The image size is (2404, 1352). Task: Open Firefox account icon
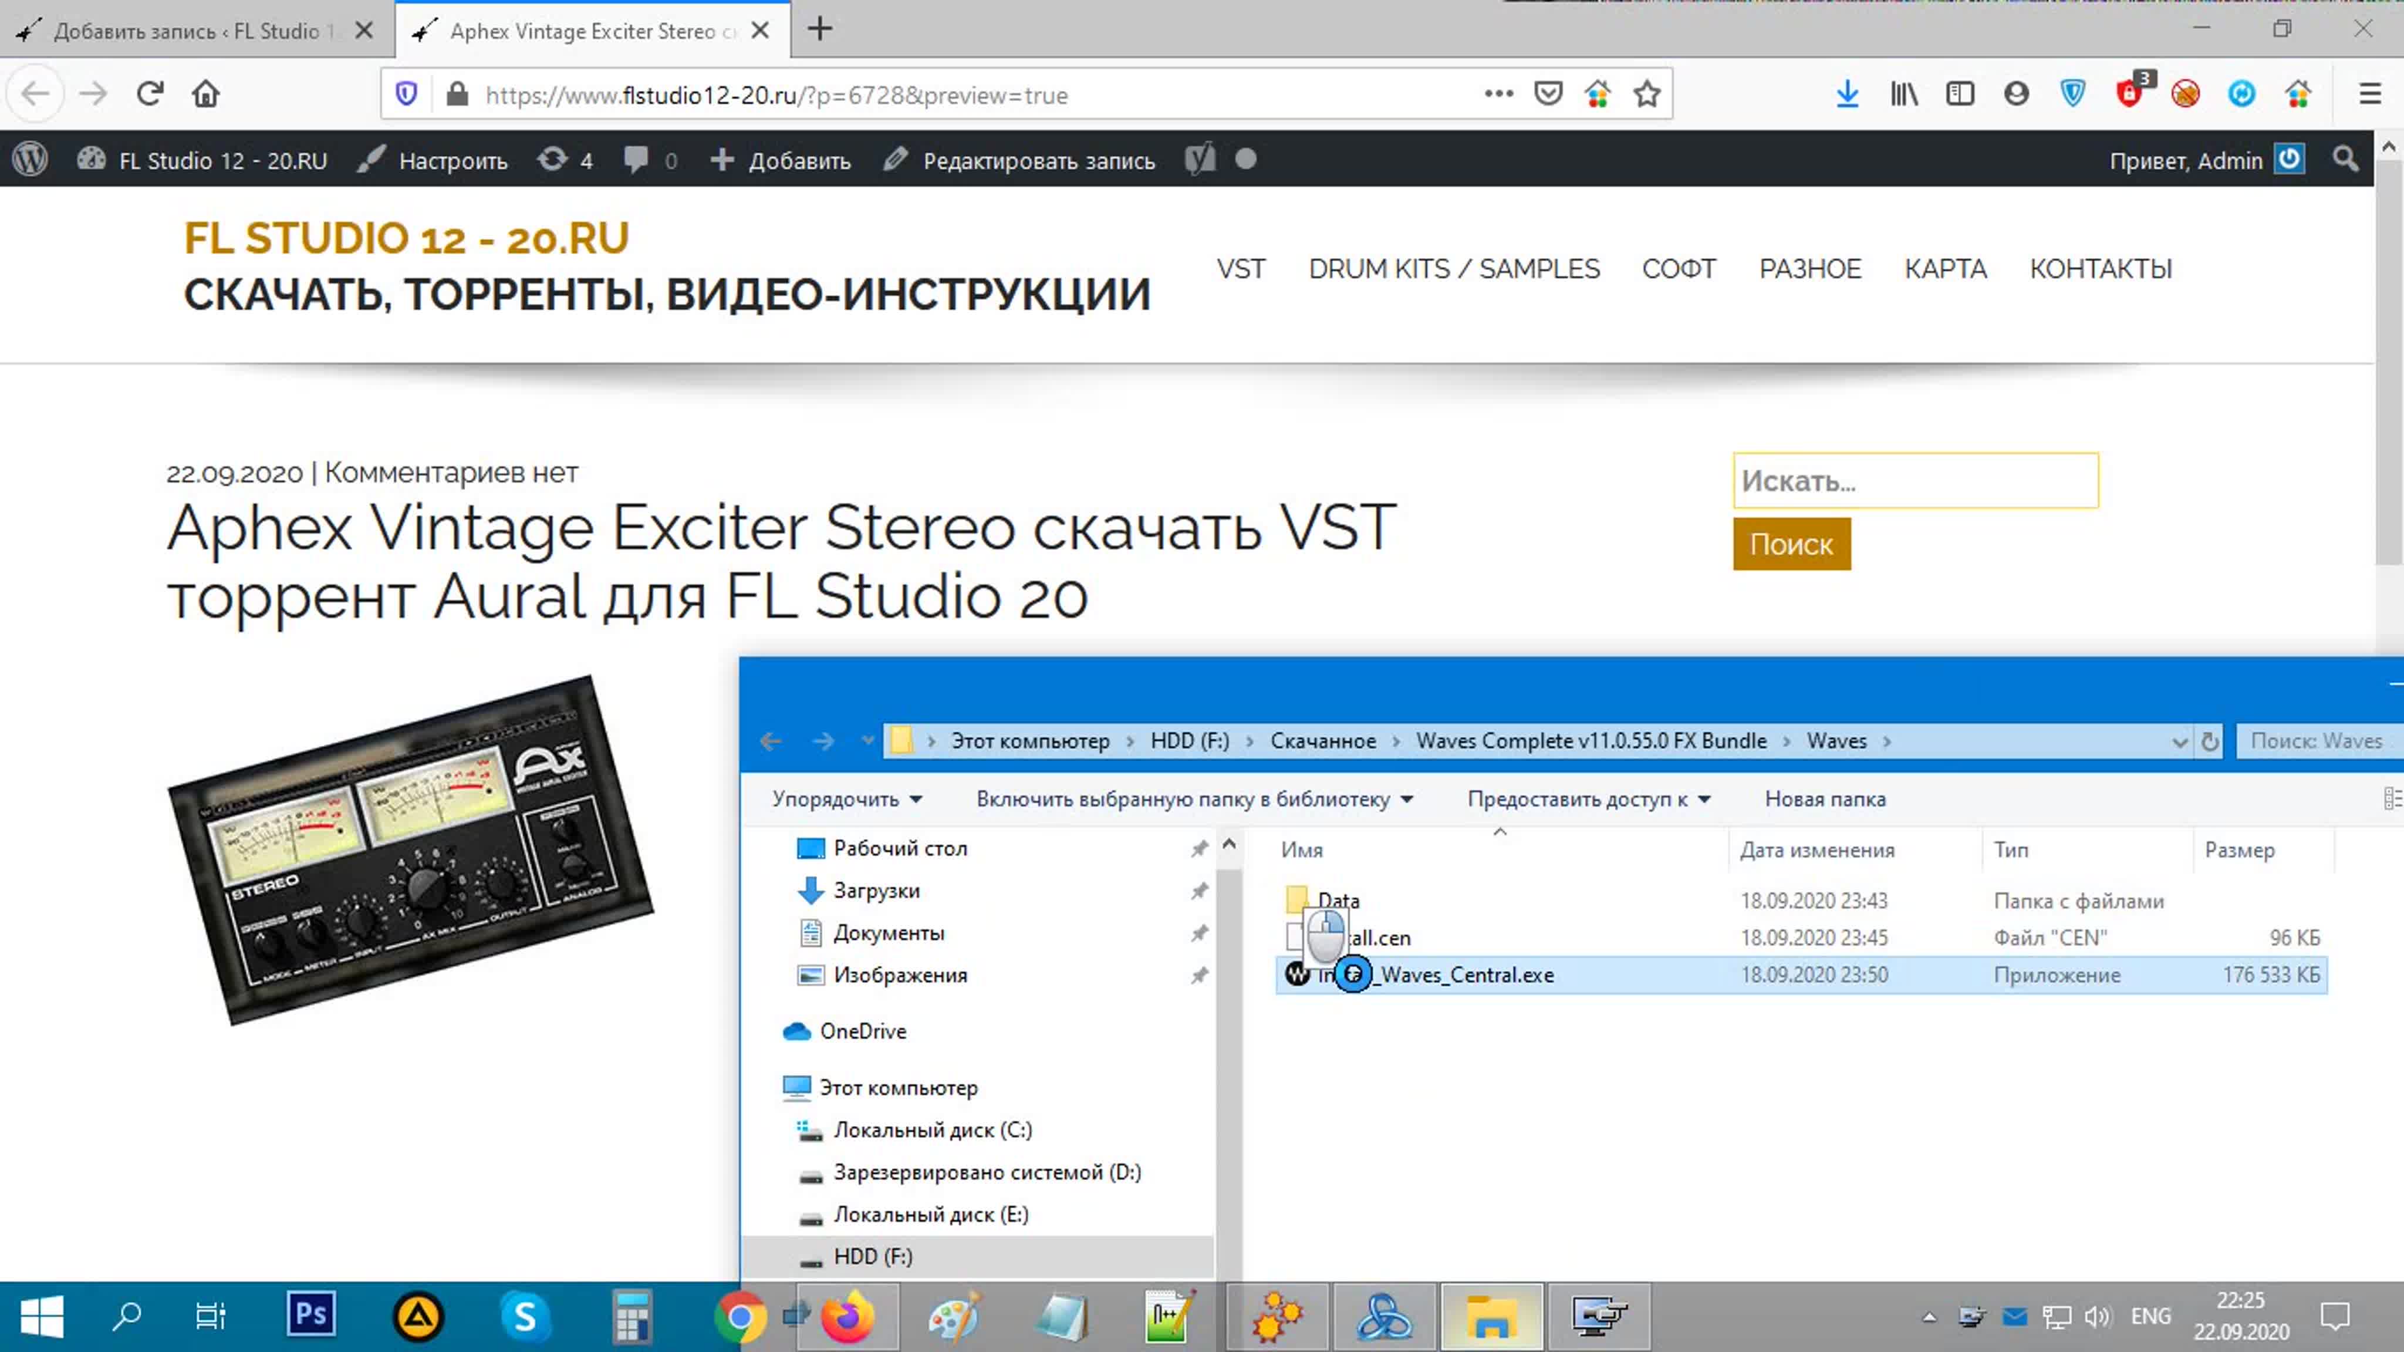tap(2016, 93)
